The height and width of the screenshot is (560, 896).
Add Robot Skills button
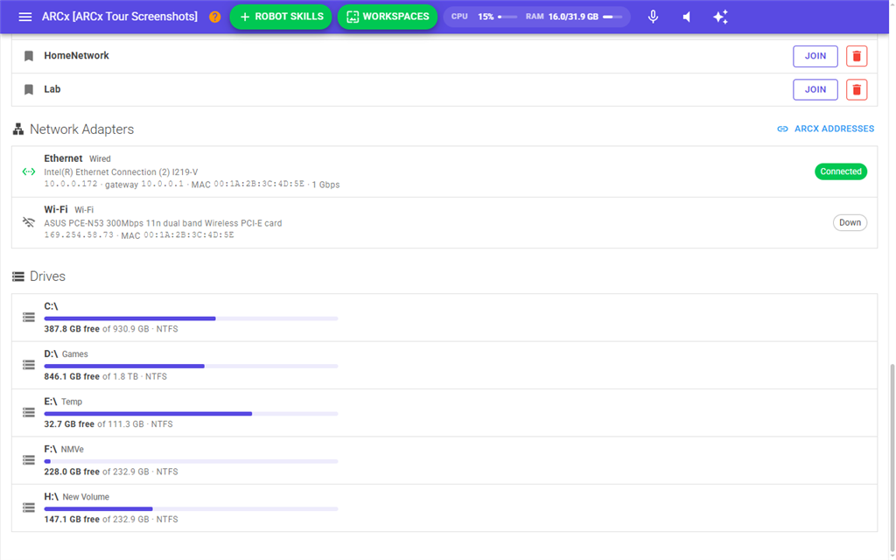click(x=281, y=17)
